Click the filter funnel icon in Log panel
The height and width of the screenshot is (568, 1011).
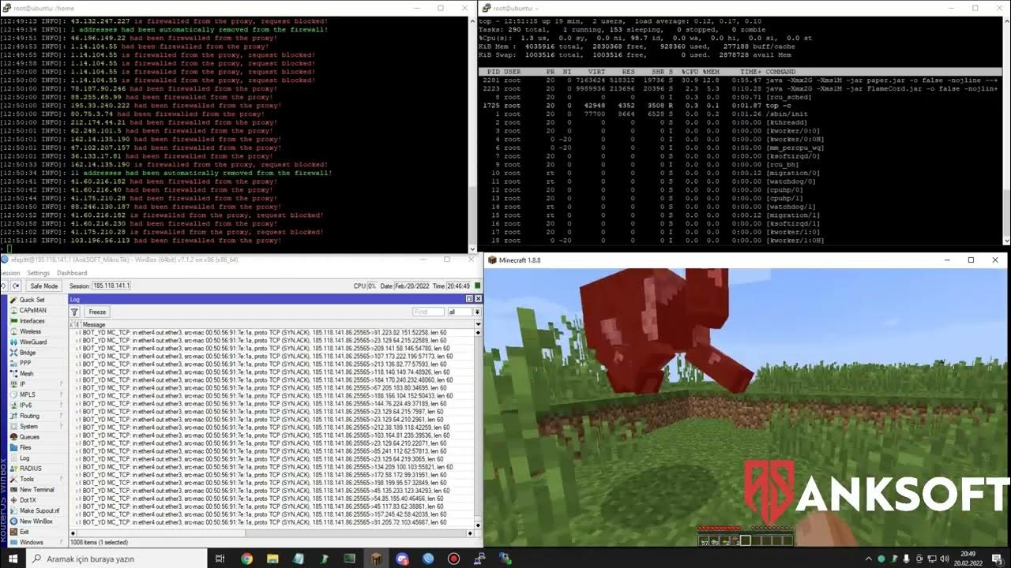[x=75, y=312]
